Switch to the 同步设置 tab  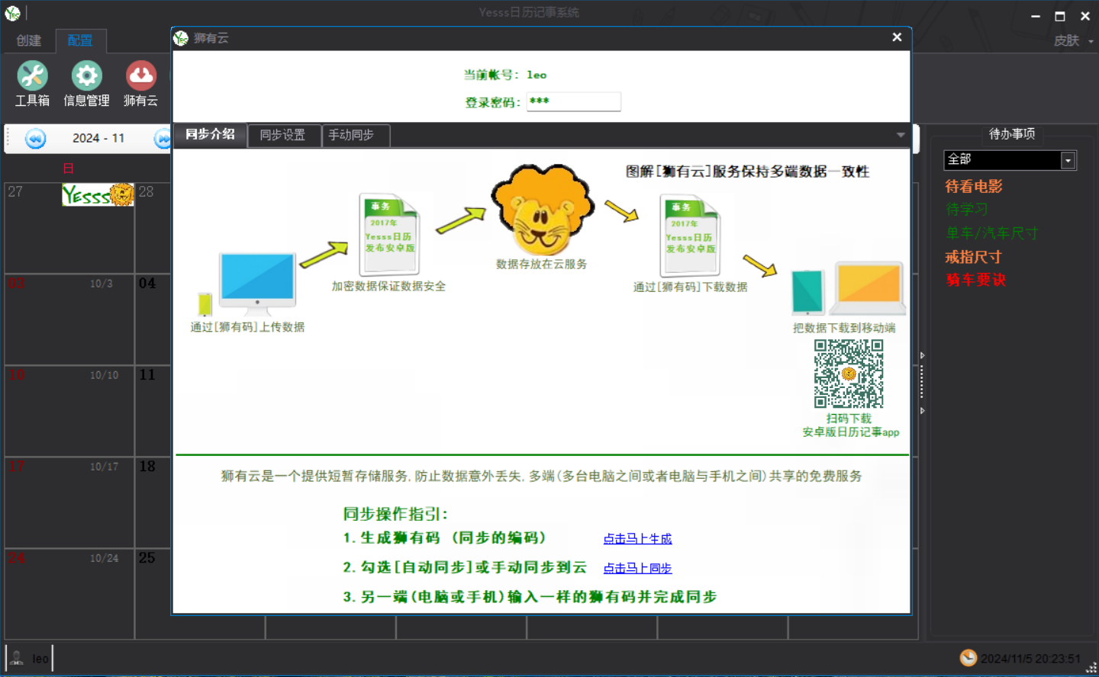[x=282, y=135]
